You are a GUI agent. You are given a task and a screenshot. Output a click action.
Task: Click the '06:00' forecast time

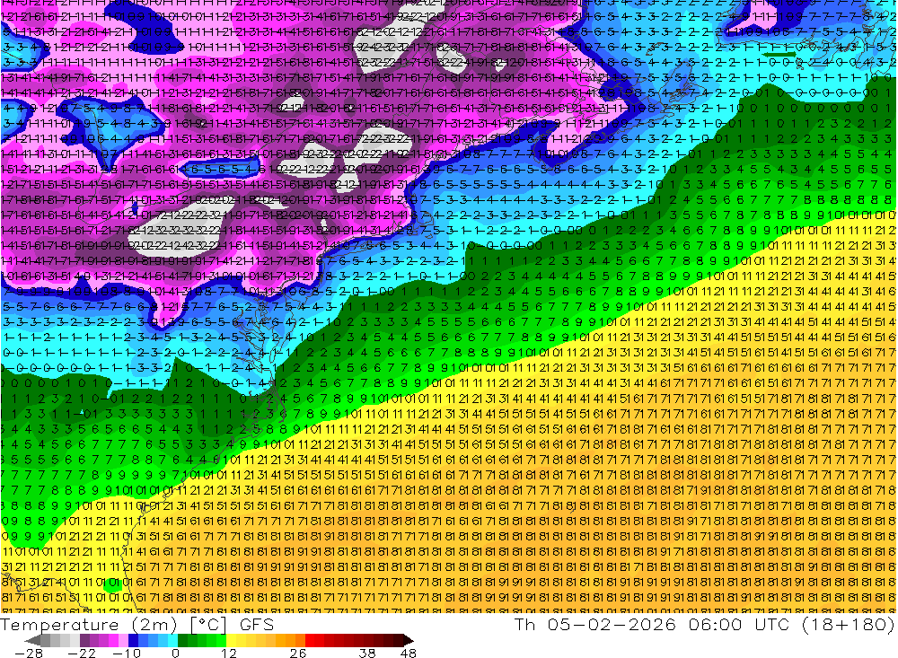pyautogui.click(x=716, y=625)
